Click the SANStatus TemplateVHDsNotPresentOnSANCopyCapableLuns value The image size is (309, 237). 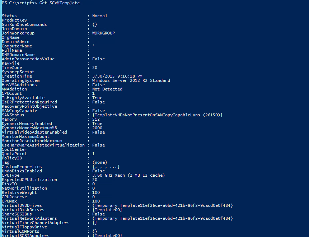click(x=158, y=115)
